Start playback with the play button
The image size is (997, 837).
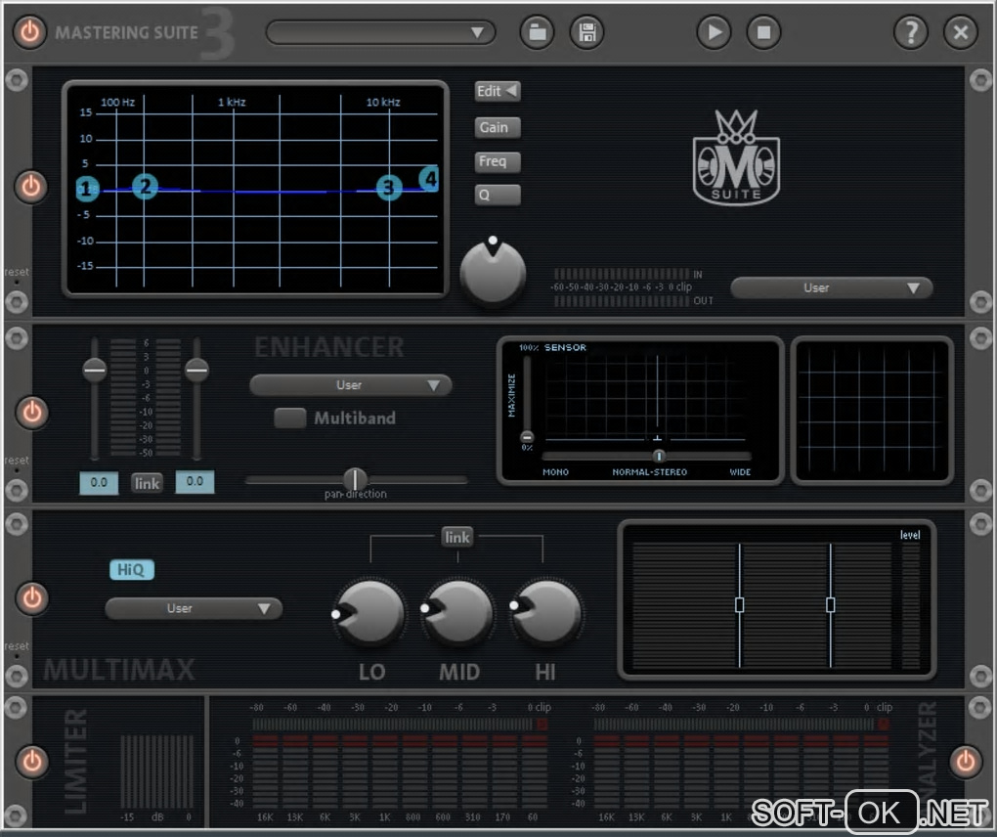tap(715, 32)
